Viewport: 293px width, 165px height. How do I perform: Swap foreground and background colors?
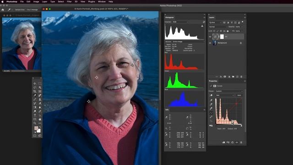(40, 127)
